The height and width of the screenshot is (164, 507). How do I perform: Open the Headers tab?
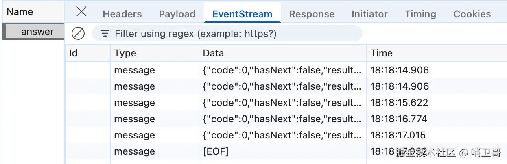[x=122, y=14]
